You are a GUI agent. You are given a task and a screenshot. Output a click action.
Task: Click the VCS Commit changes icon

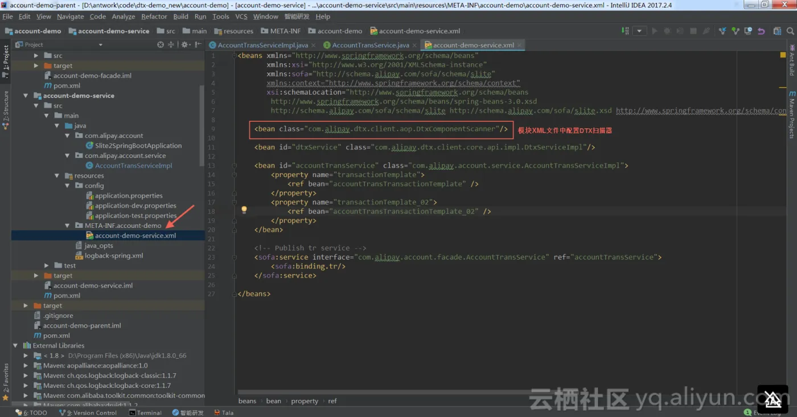pos(736,31)
